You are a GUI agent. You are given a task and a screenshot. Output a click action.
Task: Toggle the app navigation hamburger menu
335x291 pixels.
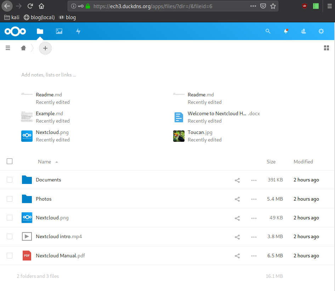click(x=8, y=48)
